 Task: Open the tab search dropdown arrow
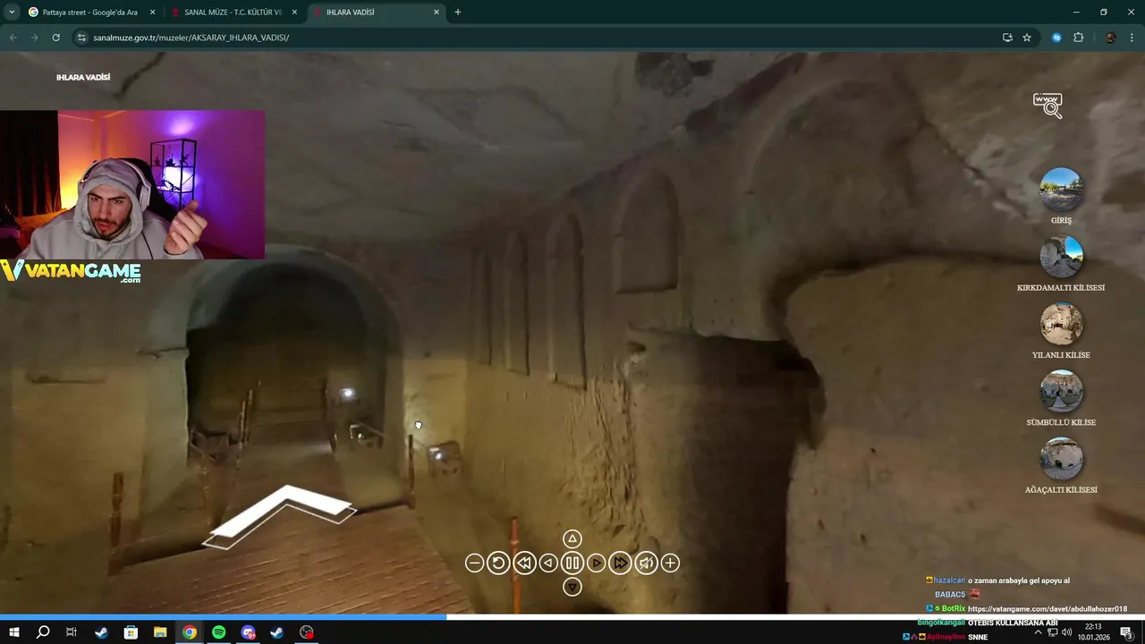12,13
